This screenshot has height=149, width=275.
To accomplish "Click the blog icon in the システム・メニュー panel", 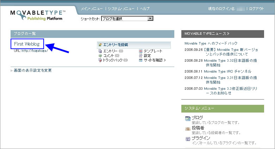I will click(188, 118).
